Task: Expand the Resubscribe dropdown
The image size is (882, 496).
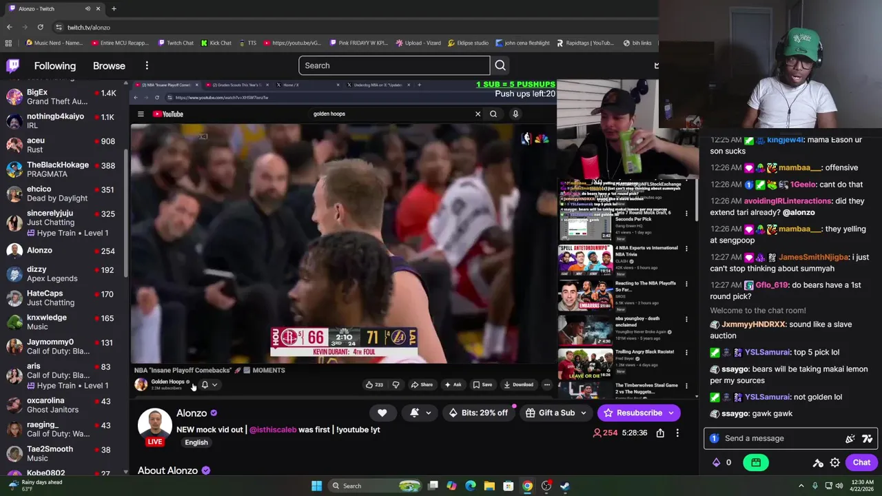Action: [670, 413]
